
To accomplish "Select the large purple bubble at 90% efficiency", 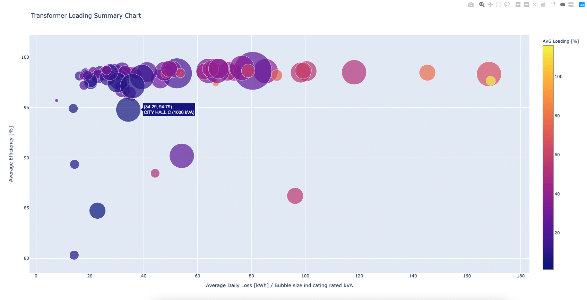I will pyautogui.click(x=182, y=156).
